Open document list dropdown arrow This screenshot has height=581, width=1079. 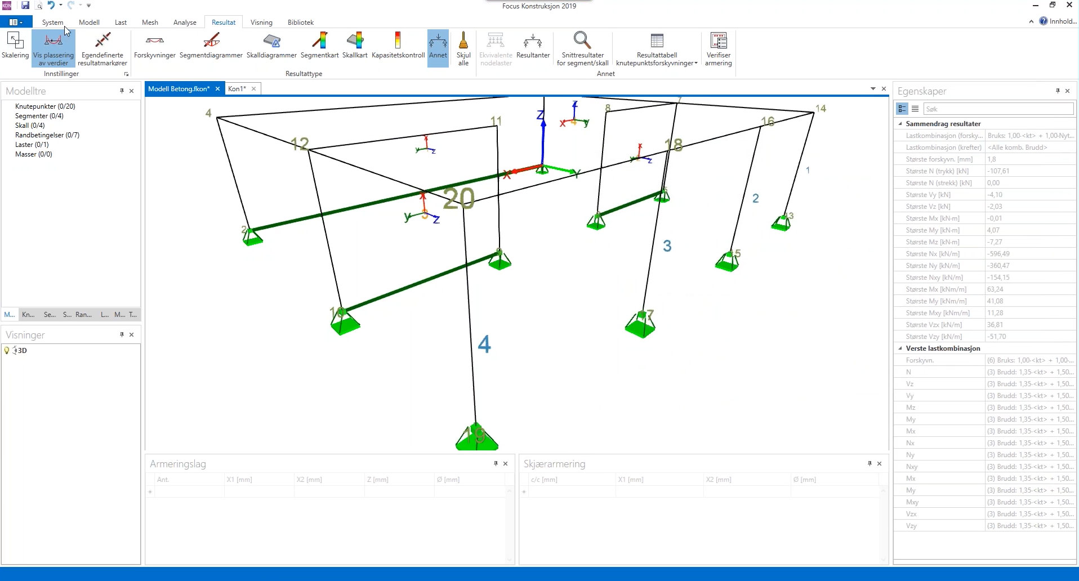(873, 89)
